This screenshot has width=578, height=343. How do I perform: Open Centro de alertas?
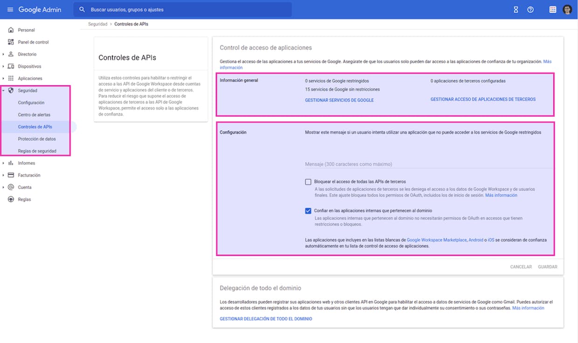[34, 115]
